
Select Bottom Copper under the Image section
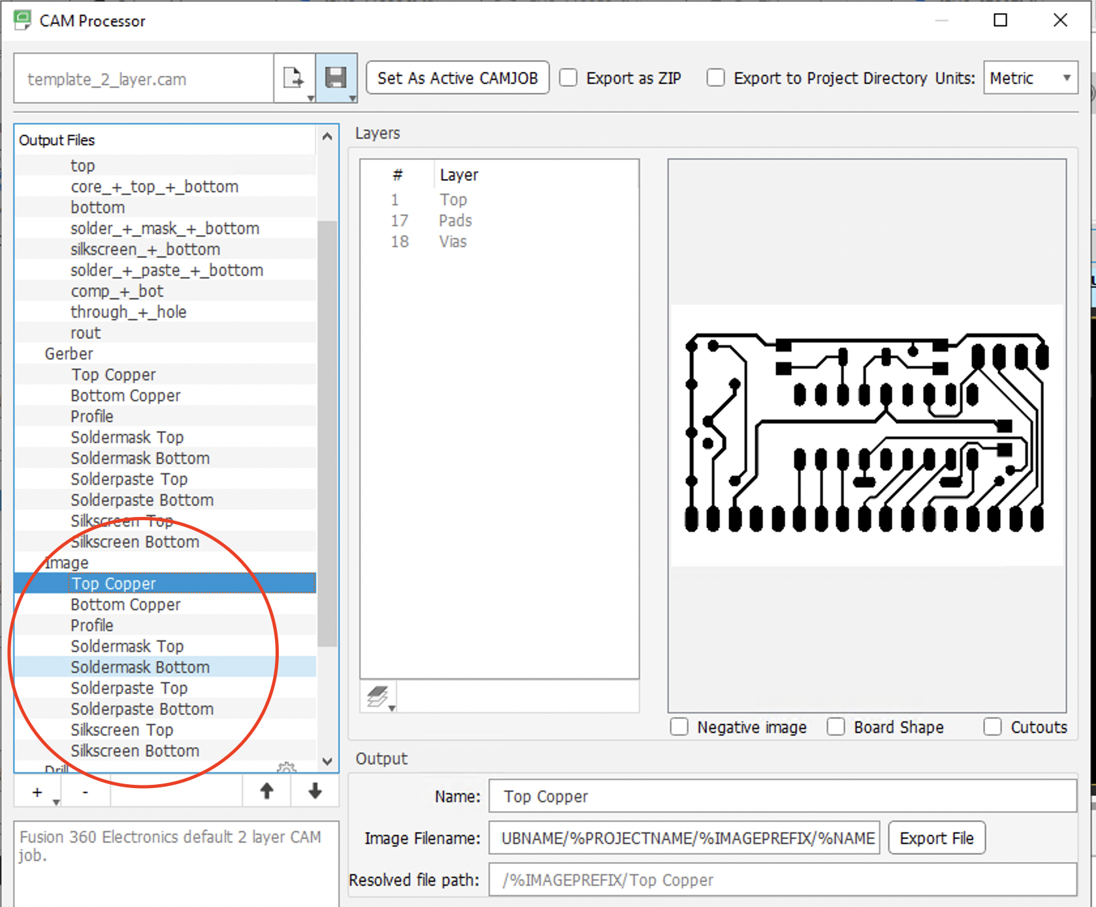(125, 604)
